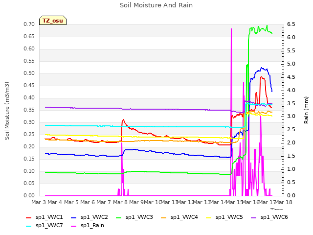Image resolution: width=313 pixels, height=235 pixels.
Task: Toggle the sp1_VWC5 legend entry
Action: coord(224,217)
